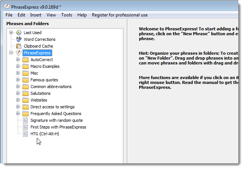Image resolution: width=244 pixels, height=169 pixels.
Task: Click the Phrases and Folders heading
Action: 27,24
